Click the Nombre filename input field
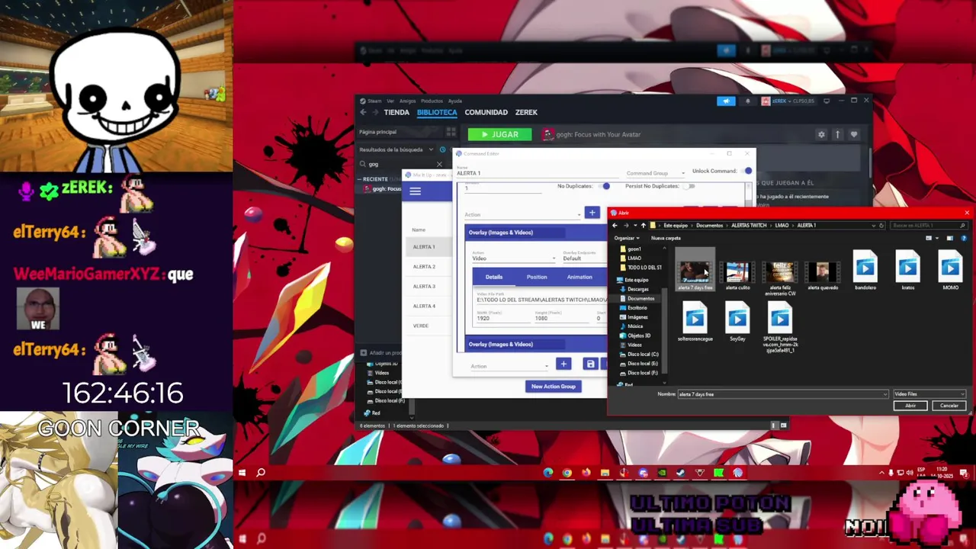This screenshot has width=976, height=549. [x=782, y=394]
